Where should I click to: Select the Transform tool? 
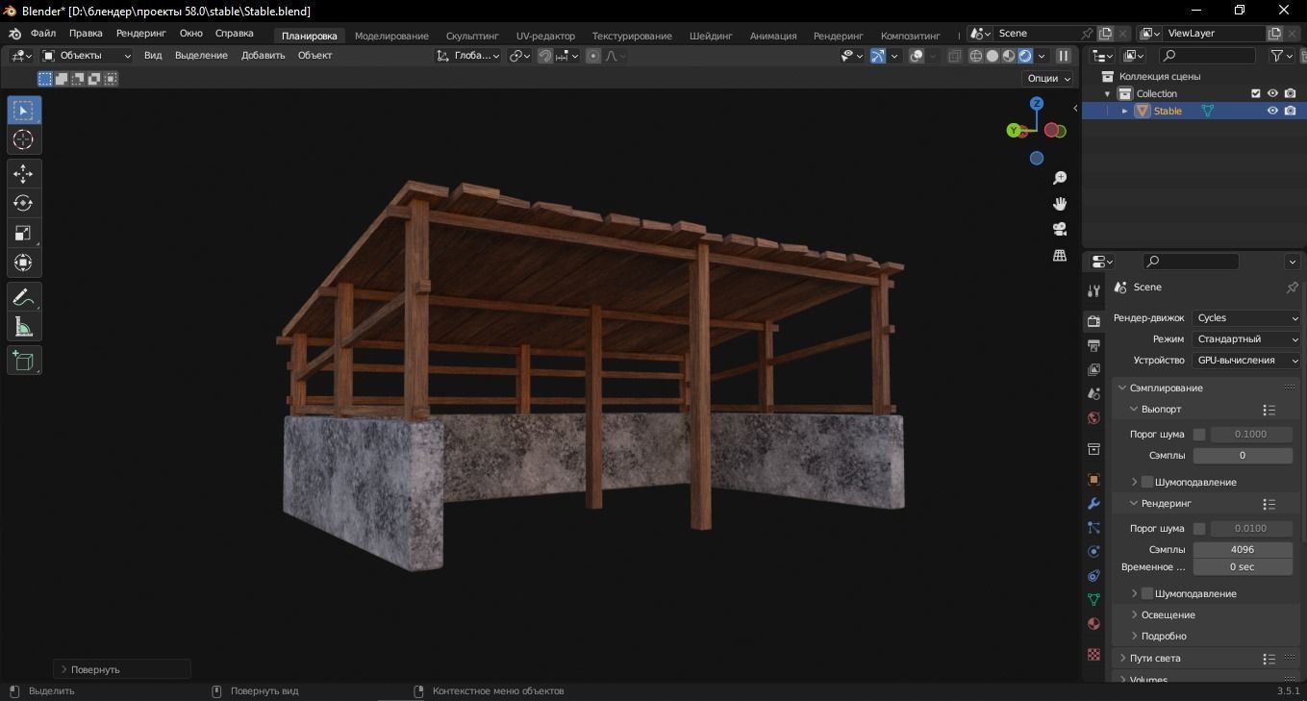23,263
